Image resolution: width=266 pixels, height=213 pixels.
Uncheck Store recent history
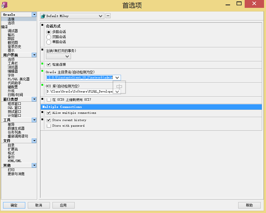coord(49,120)
